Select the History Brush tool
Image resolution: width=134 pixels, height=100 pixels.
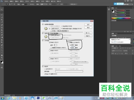[x=2, y=33]
